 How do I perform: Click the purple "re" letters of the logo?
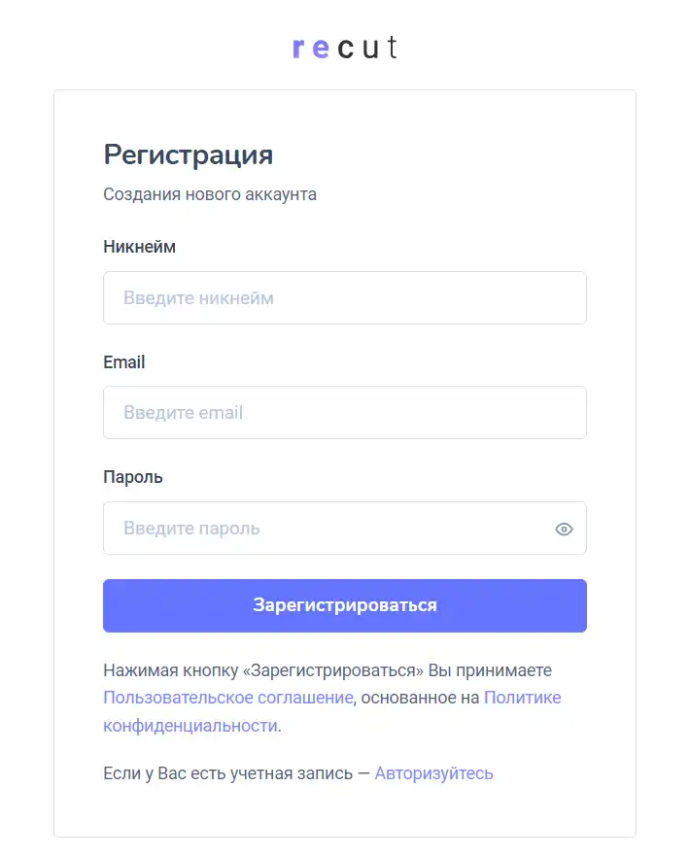tap(311, 48)
